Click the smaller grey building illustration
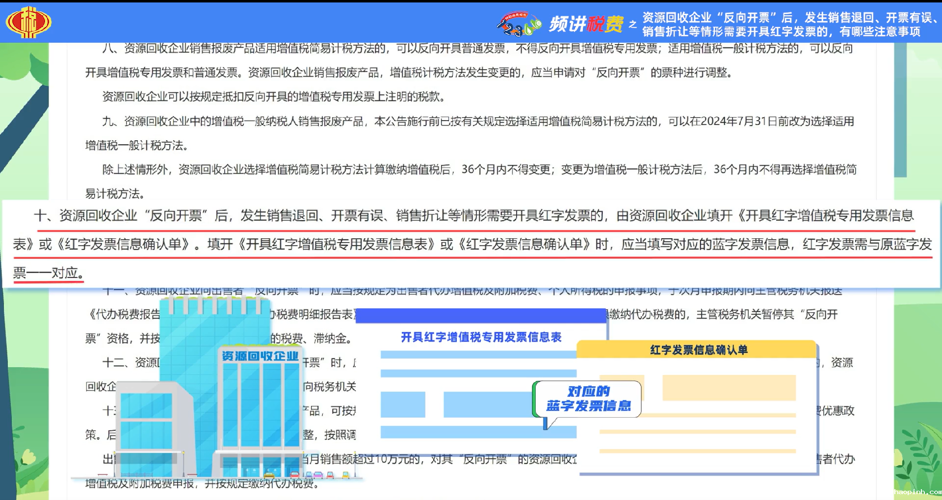Screen dimensions: 942x500 155,429
